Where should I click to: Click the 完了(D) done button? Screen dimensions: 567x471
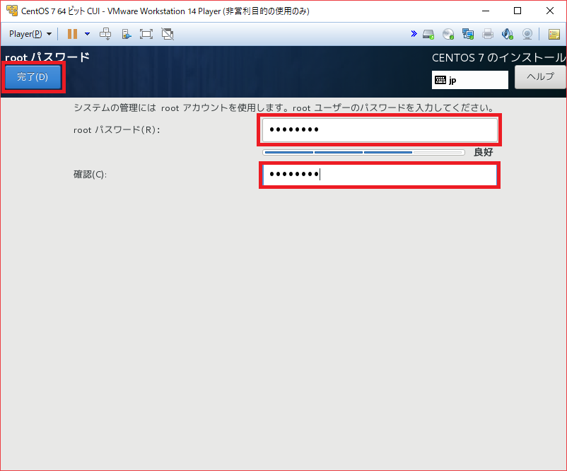point(33,77)
